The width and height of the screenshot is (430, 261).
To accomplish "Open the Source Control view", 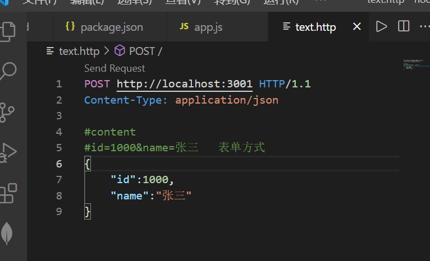I will [x=8, y=111].
